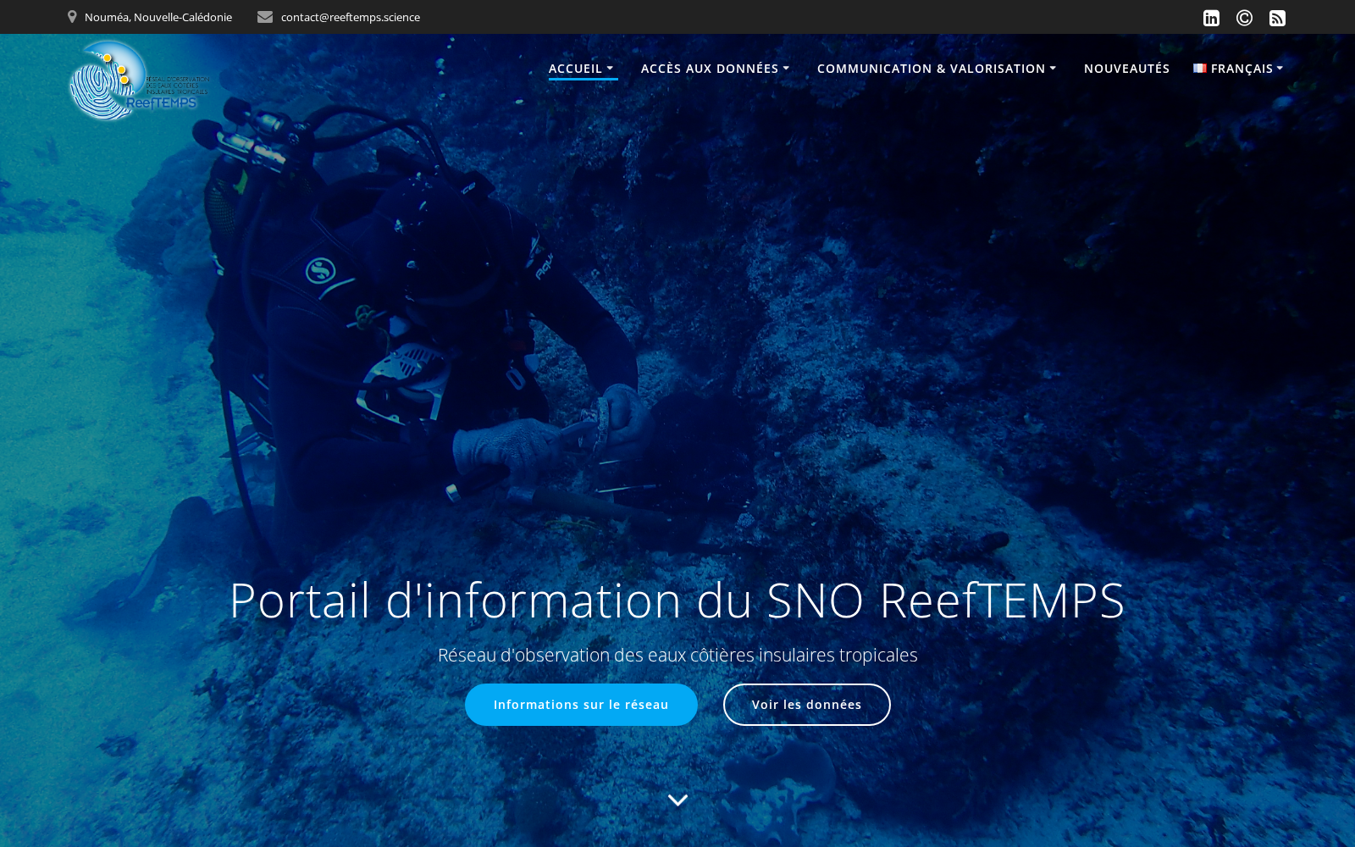Open the LinkedIn social icon
Viewport: 1355px width, 847px height.
pos(1211,18)
